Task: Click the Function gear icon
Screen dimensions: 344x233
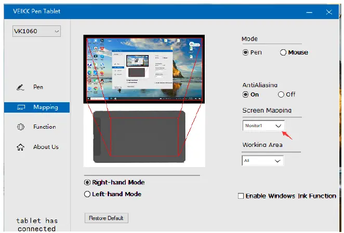Action: [x=21, y=127]
